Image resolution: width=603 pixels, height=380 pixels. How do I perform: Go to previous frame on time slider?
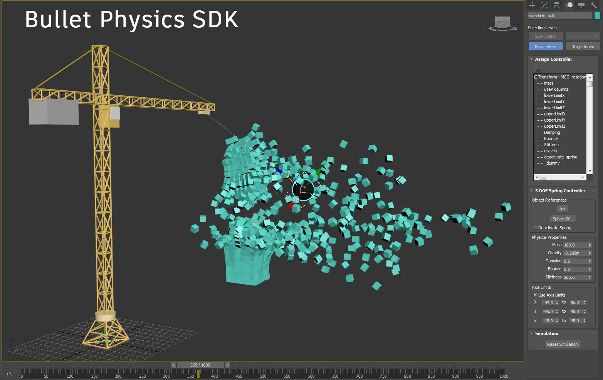173,365
